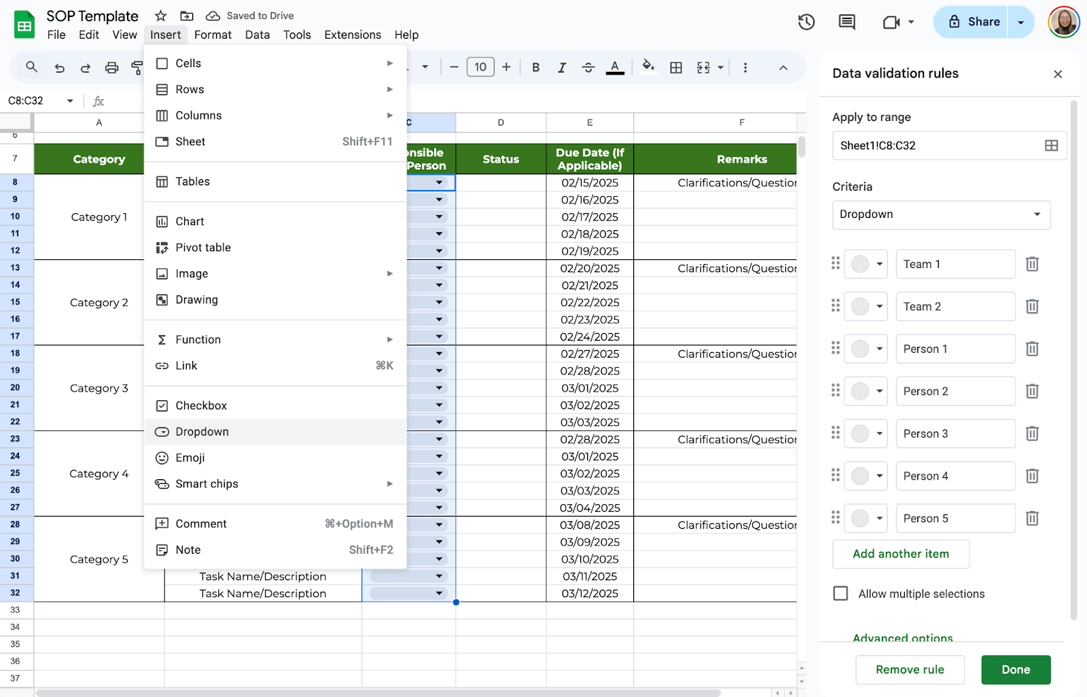
Task: Click Add another item button
Action: (x=900, y=554)
